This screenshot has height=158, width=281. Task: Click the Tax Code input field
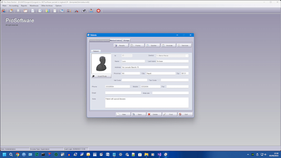point(174,80)
